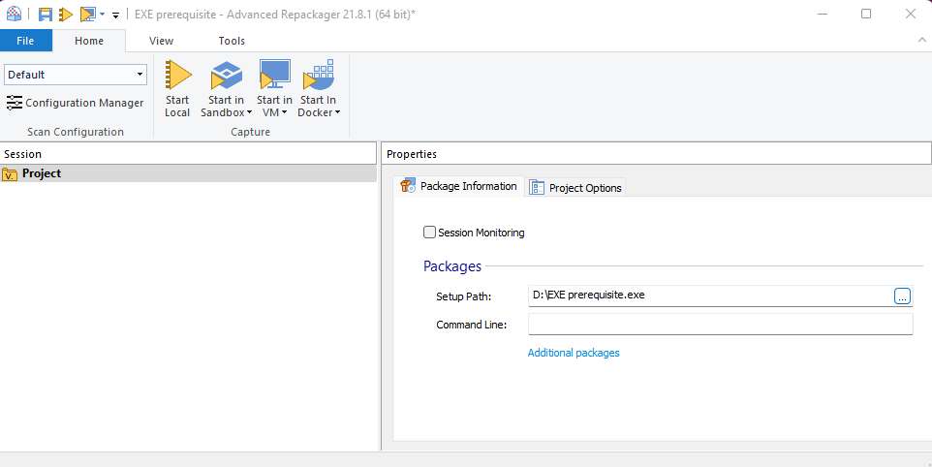Switch to the Tools ribbon tab

click(232, 41)
